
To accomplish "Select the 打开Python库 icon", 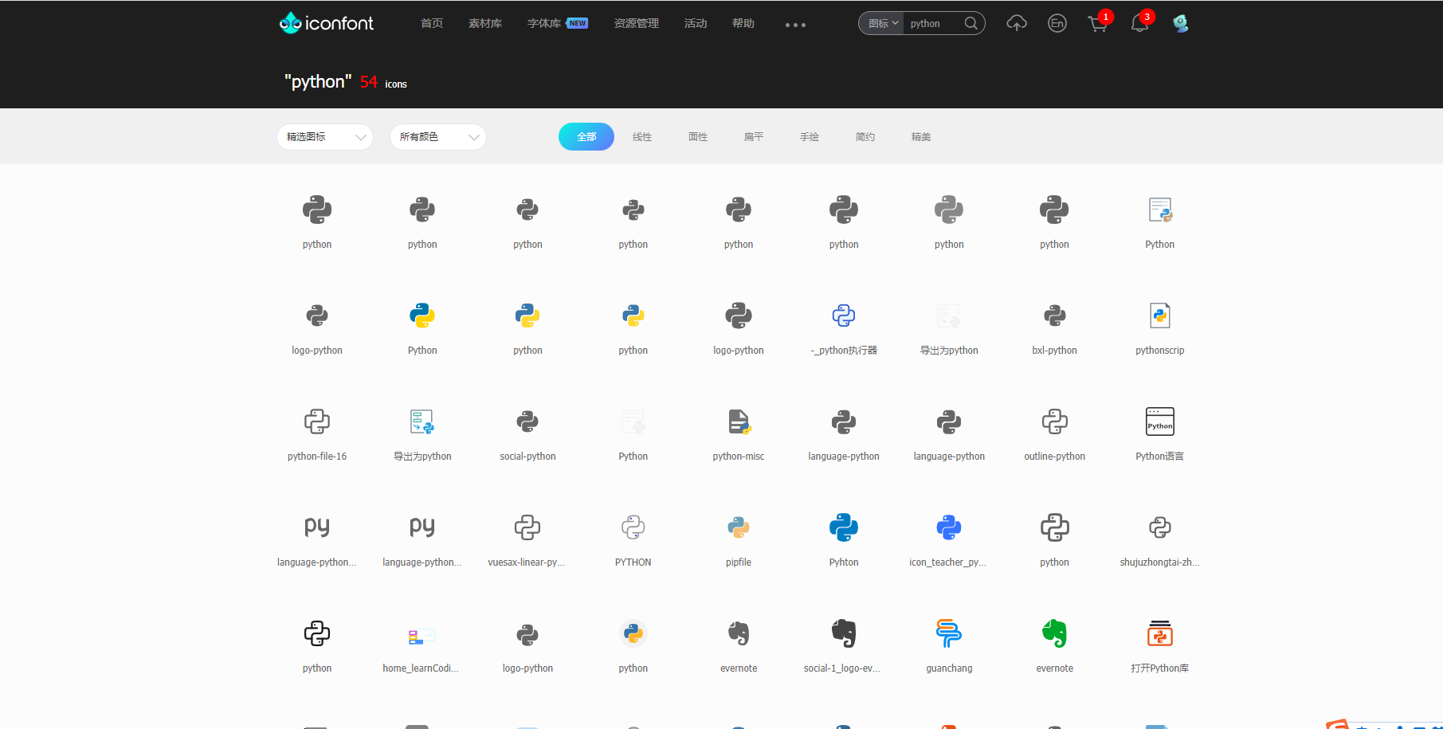I will click(x=1160, y=634).
